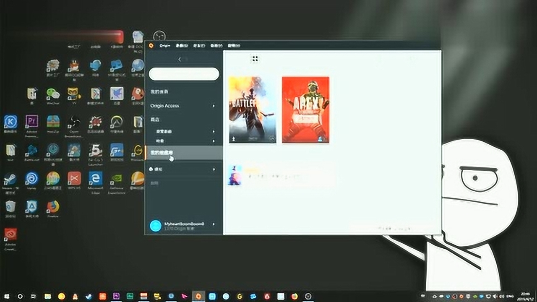Open the Far Cry 5 desktop shortcut
This screenshot has height=302, width=537.
95,150
